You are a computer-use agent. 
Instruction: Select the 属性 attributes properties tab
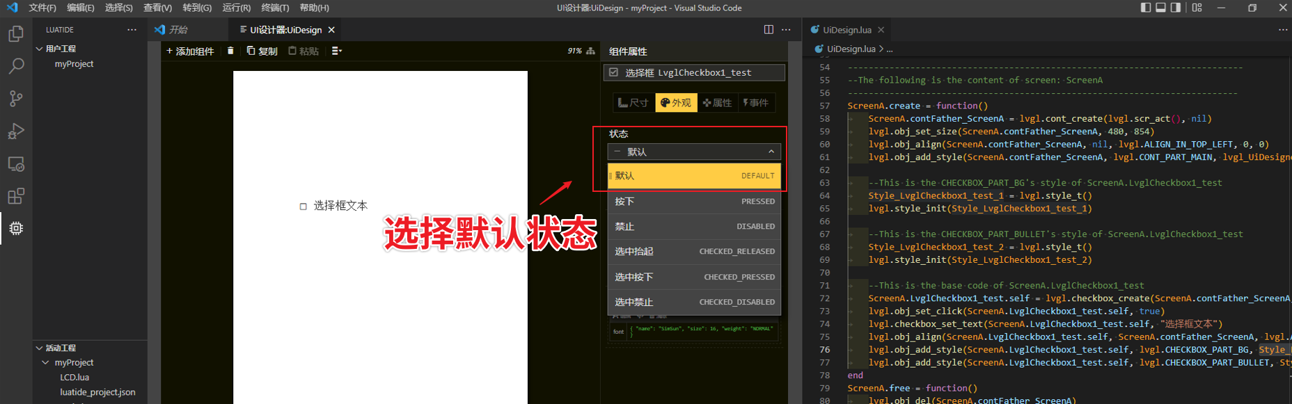(x=718, y=103)
